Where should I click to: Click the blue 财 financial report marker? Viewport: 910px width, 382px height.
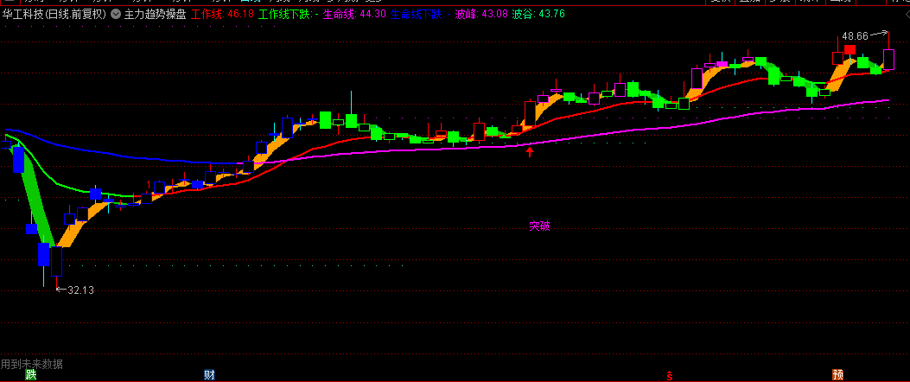click(209, 376)
